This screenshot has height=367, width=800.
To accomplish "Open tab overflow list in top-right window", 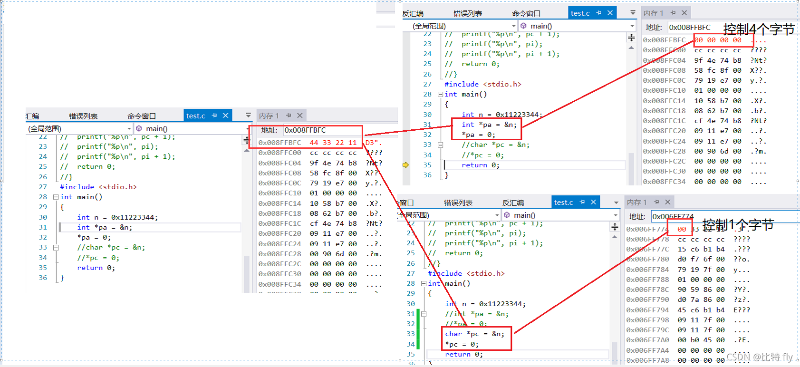I will coord(633,13).
